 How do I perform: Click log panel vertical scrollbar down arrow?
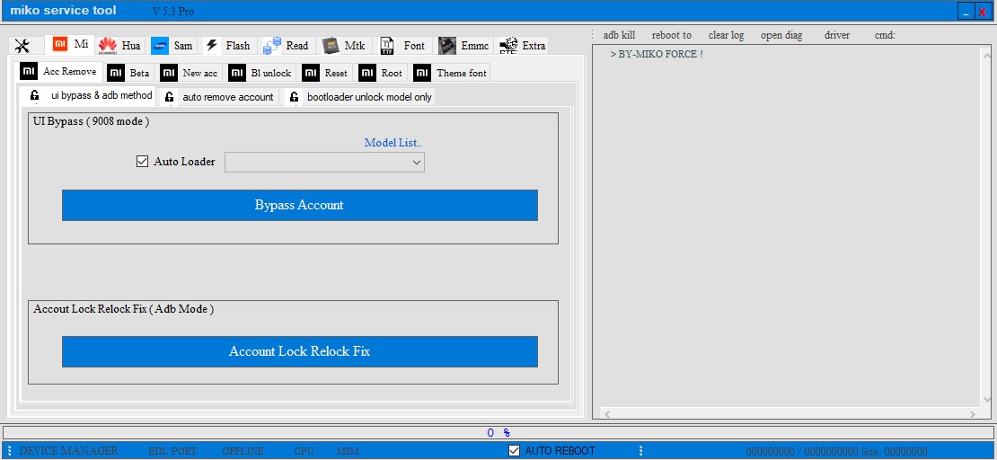tap(987, 400)
